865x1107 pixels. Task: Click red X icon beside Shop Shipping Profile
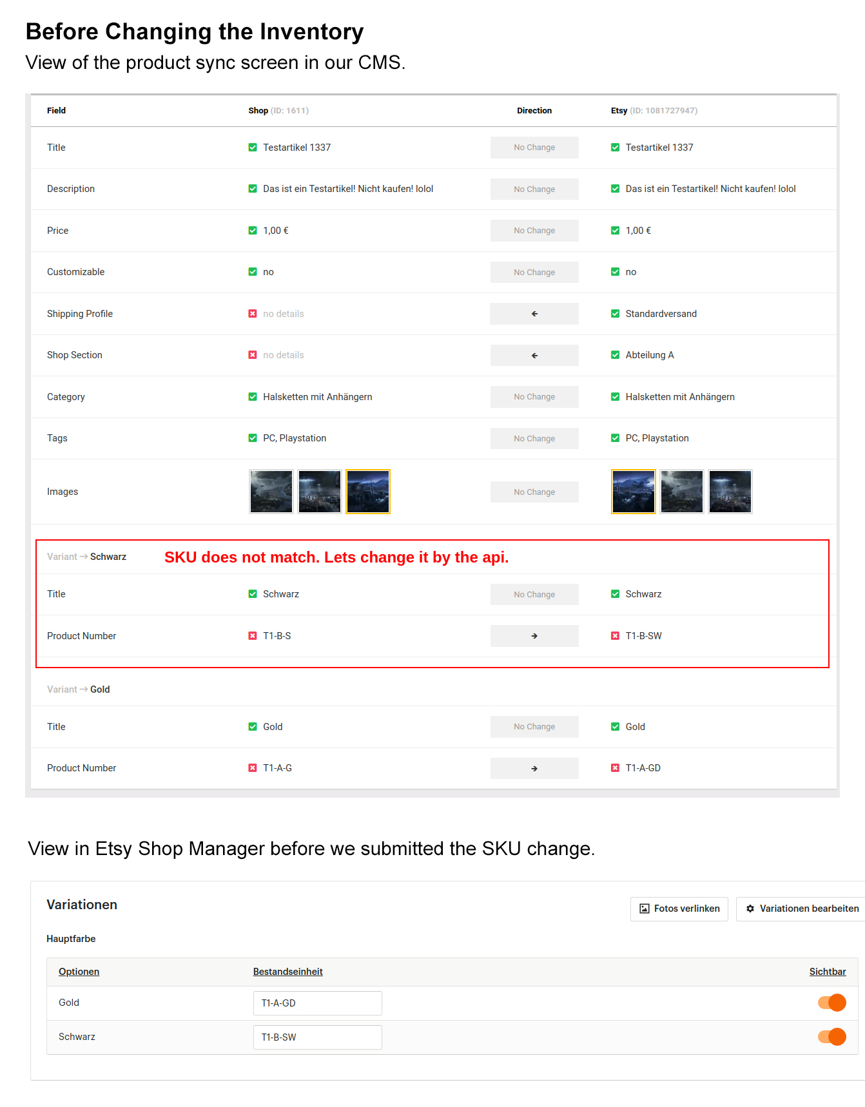coord(253,314)
